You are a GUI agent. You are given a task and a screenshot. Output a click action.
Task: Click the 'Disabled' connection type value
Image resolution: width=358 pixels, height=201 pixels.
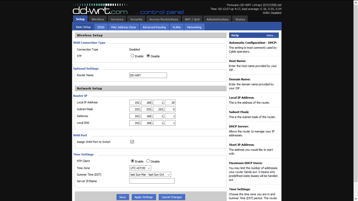[134, 49]
